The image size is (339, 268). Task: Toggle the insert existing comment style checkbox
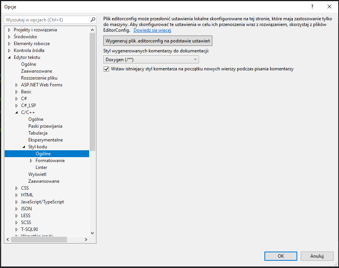click(x=106, y=69)
